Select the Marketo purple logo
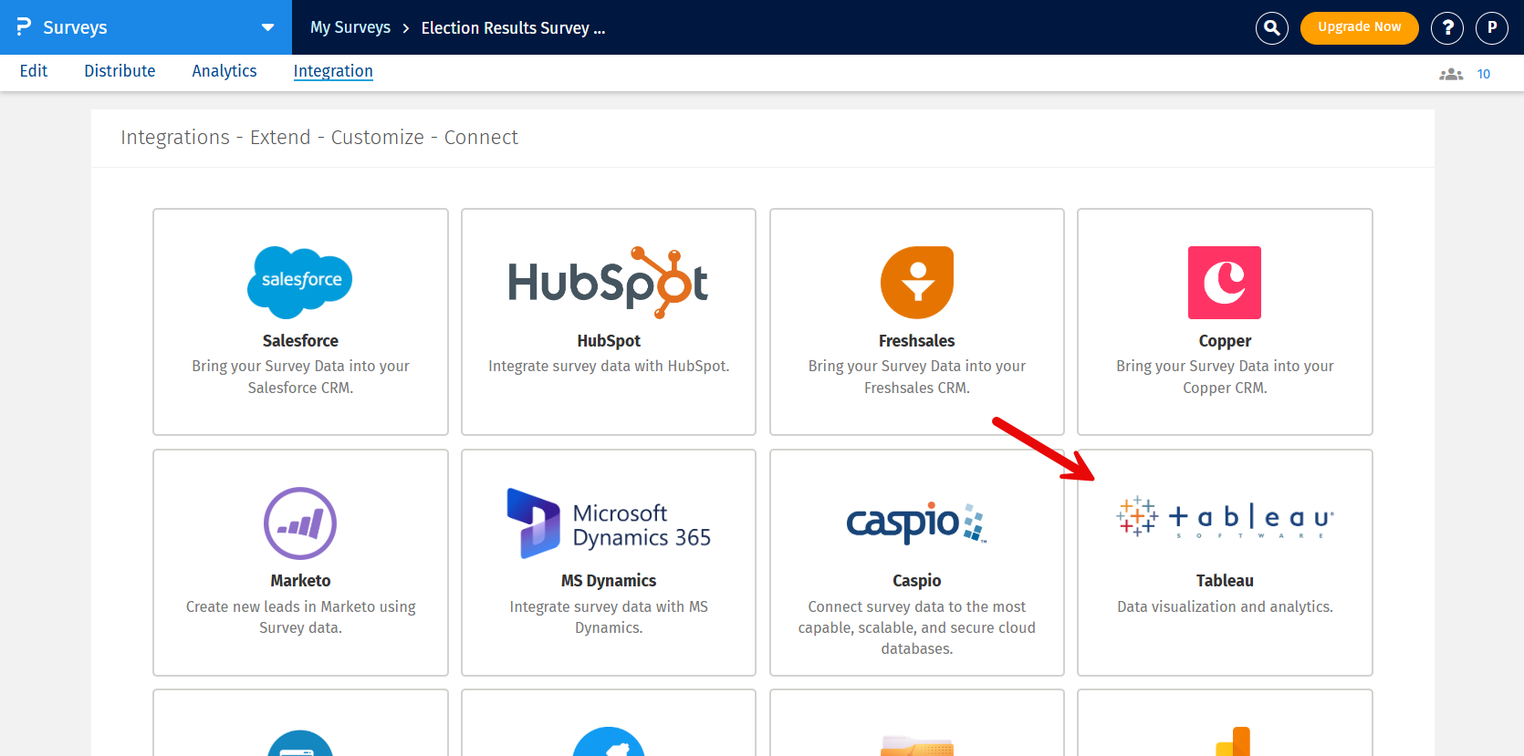The height and width of the screenshot is (756, 1524). point(300,523)
